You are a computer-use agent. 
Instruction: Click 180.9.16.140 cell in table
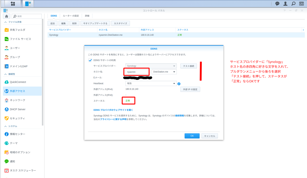(147, 35)
